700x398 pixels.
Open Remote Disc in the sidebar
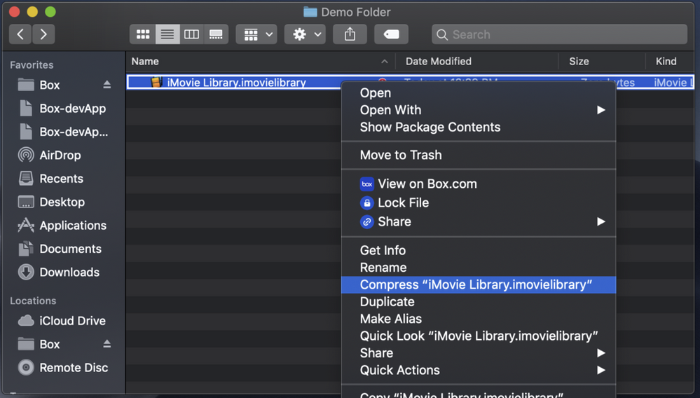tap(63, 368)
